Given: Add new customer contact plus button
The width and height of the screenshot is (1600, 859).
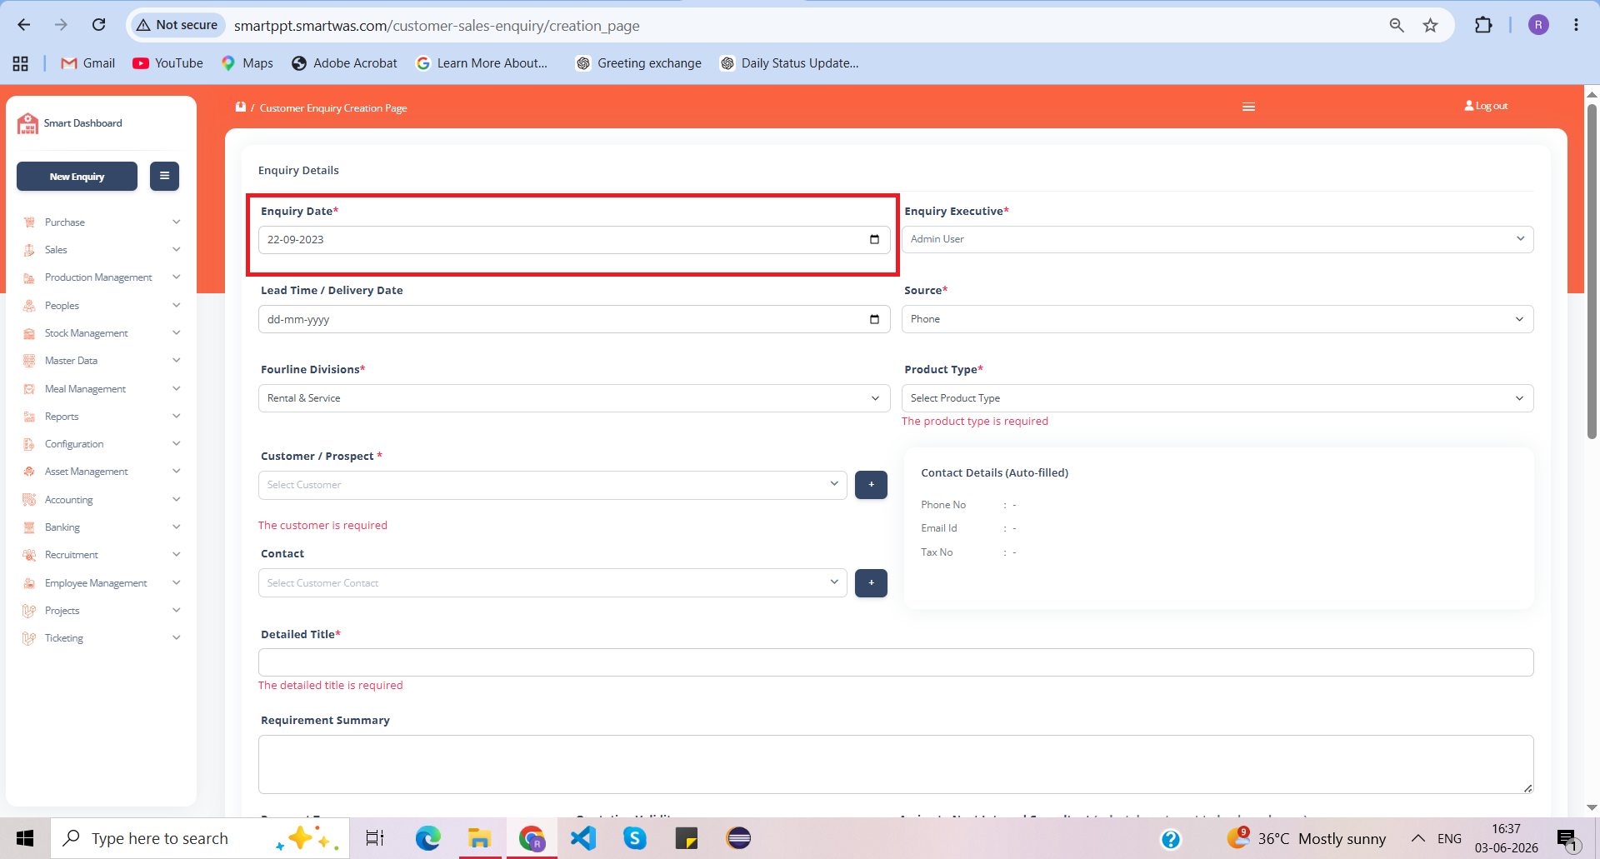Looking at the screenshot, I should (x=871, y=583).
